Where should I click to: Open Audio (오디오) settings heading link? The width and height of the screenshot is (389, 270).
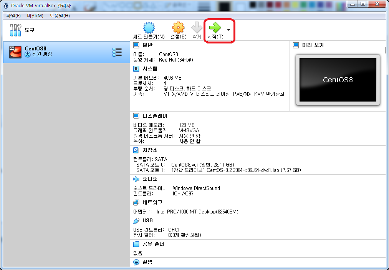click(150, 179)
